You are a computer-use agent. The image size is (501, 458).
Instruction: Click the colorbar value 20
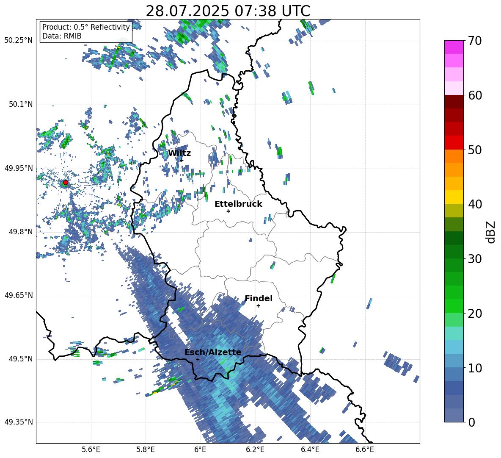pyautogui.click(x=475, y=313)
